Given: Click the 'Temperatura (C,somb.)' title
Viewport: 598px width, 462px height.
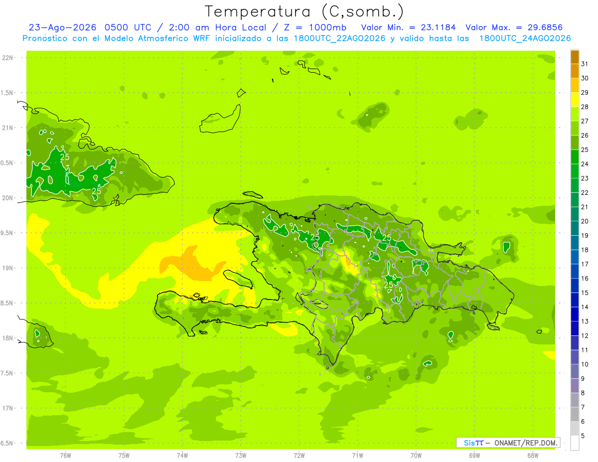Looking at the screenshot, I should (x=304, y=11).
